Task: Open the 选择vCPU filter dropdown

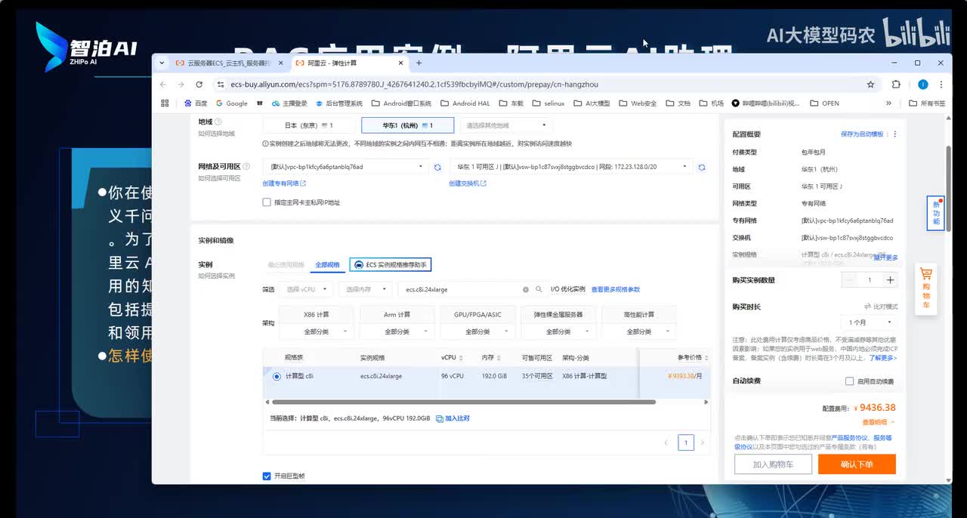Action: pyautogui.click(x=306, y=289)
